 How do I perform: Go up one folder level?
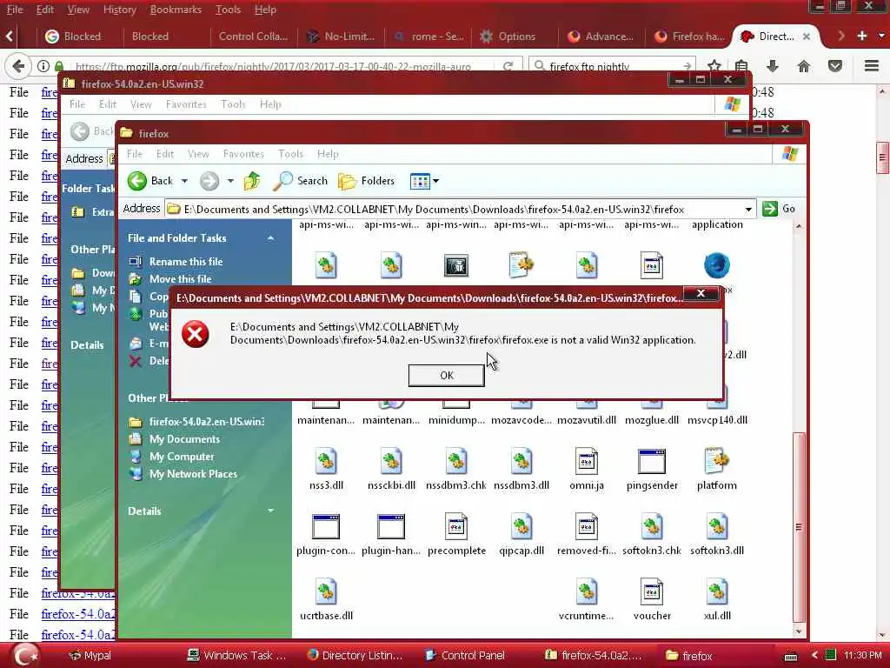click(252, 181)
